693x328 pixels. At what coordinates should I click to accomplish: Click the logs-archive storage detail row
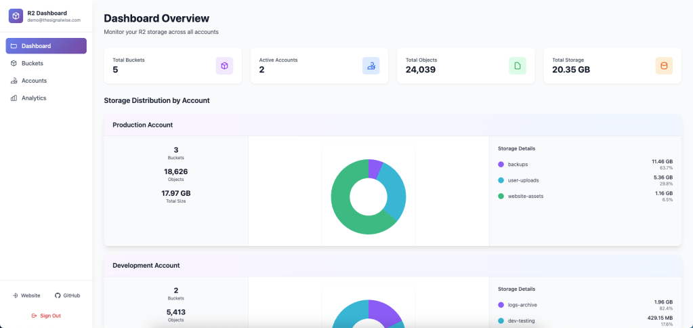point(585,305)
